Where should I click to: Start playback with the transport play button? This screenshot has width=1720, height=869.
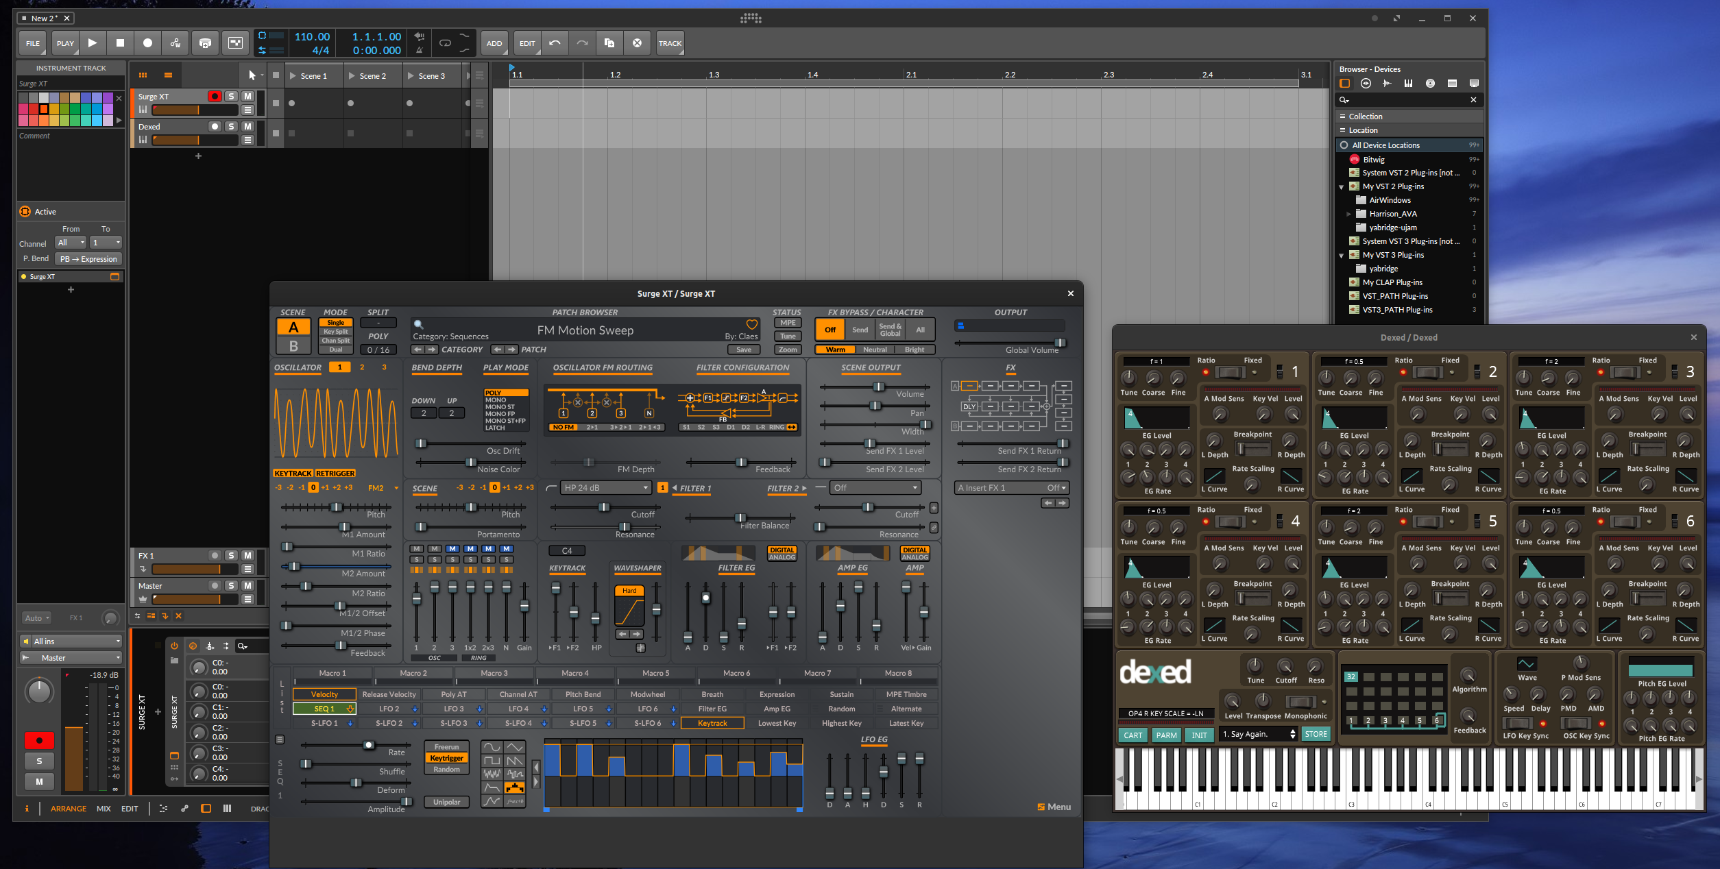point(93,43)
